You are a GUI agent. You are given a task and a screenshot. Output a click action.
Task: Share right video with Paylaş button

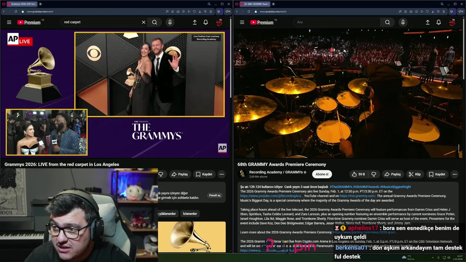393,174
